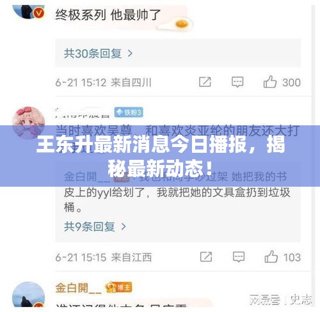
Task: Open the anime girl avatar profile
Action: point(28,123)
